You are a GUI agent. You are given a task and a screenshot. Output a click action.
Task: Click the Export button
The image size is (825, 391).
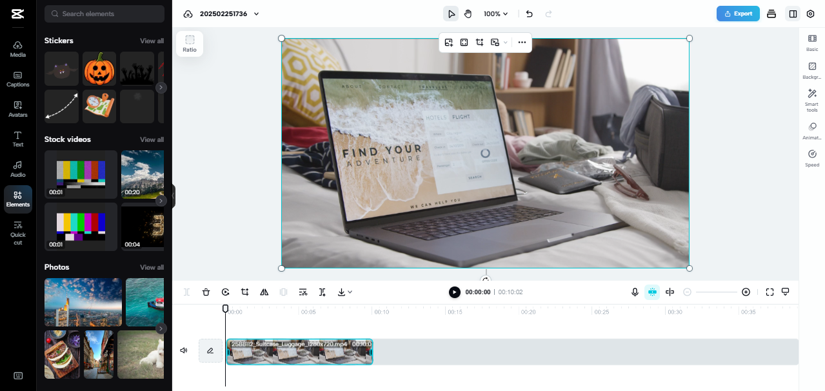[738, 14]
